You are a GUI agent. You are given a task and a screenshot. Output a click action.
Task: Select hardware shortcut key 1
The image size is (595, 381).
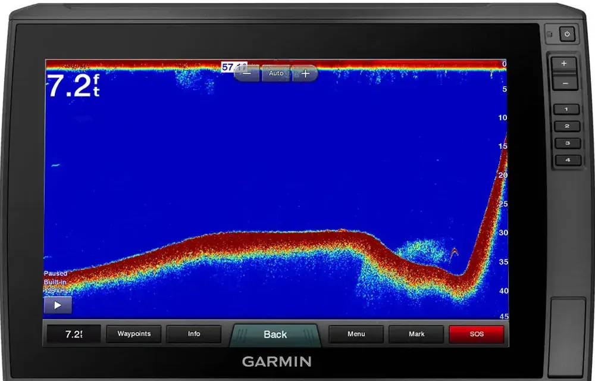[x=566, y=110]
